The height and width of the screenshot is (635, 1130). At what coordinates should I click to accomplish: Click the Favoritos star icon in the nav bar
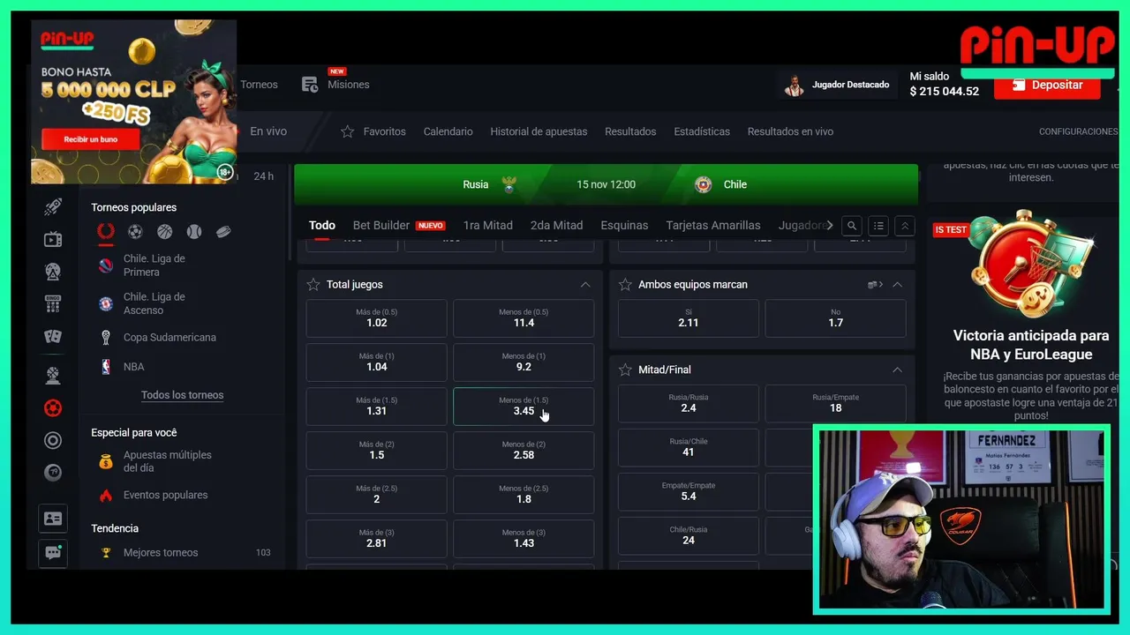pyautogui.click(x=348, y=131)
